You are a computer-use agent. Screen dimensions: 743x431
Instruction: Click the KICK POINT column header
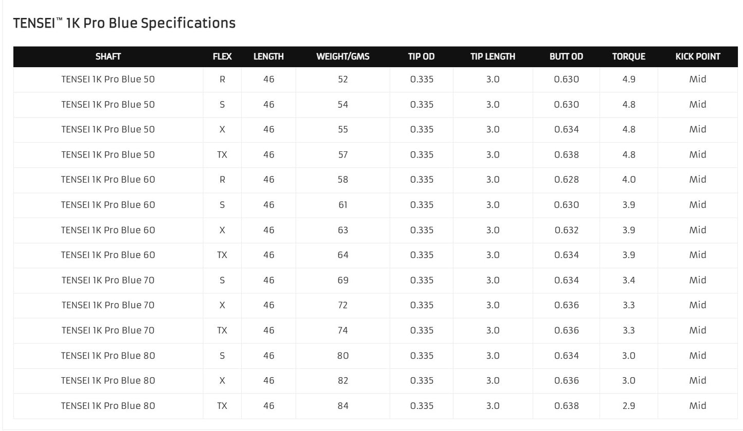coord(698,56)
